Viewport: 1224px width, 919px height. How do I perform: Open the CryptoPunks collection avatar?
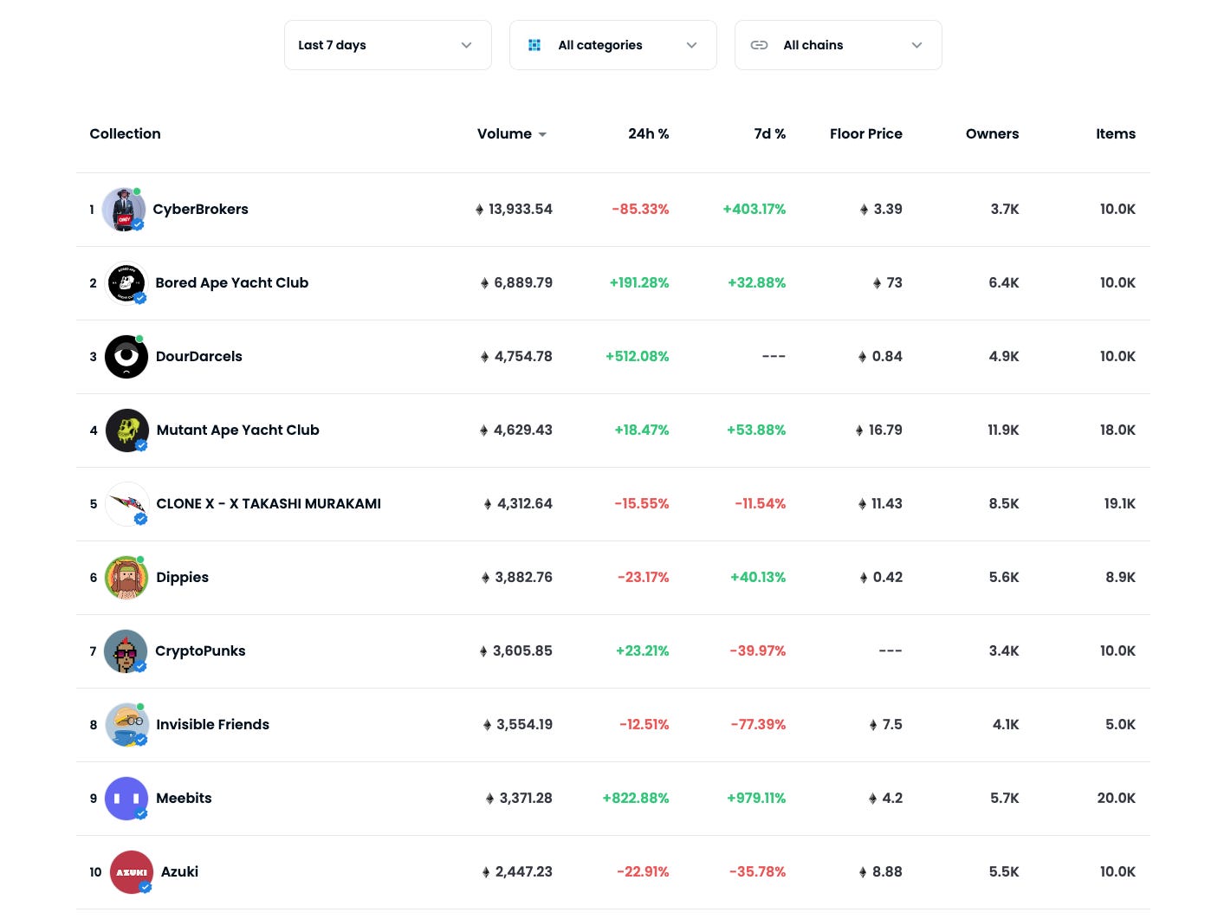pos(126,651)
